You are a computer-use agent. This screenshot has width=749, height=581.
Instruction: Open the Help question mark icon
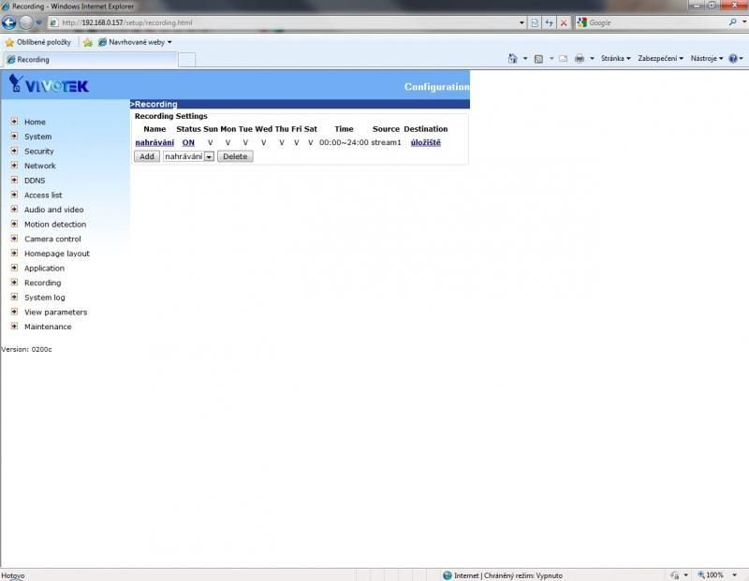tap(733, 58)
